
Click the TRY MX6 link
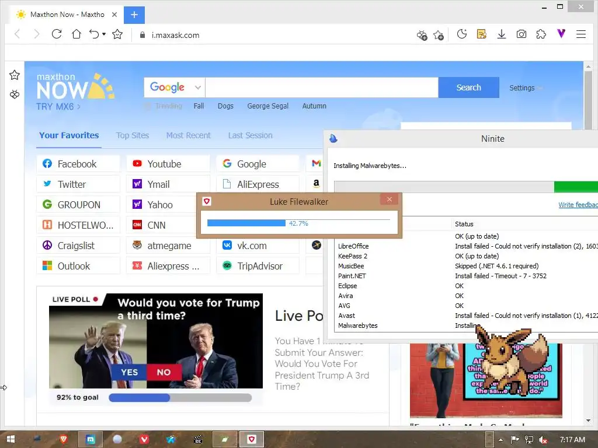point(58,107)
